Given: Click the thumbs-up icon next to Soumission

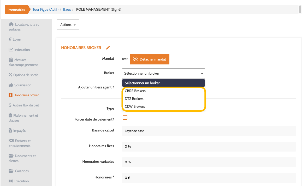Looking at the screenshot, I should click(x=11, y=85).
